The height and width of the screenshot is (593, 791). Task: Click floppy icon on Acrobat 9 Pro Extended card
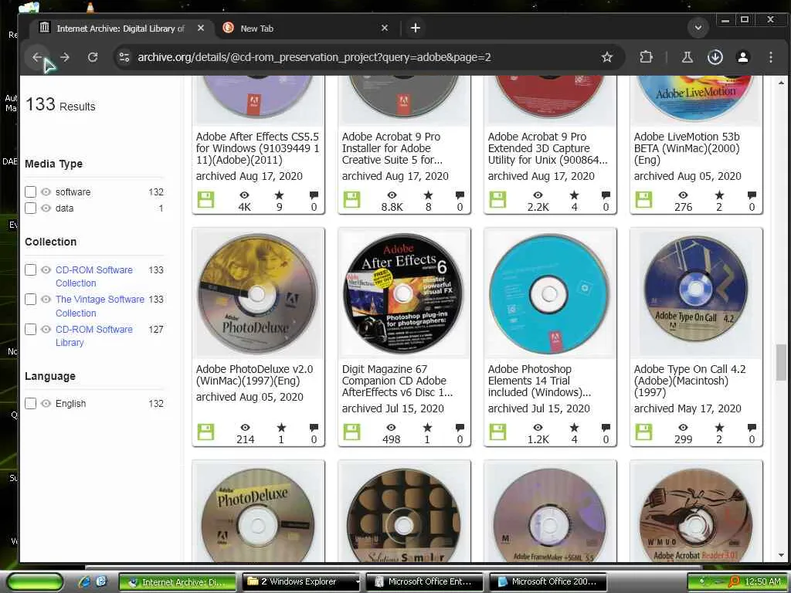497,200
